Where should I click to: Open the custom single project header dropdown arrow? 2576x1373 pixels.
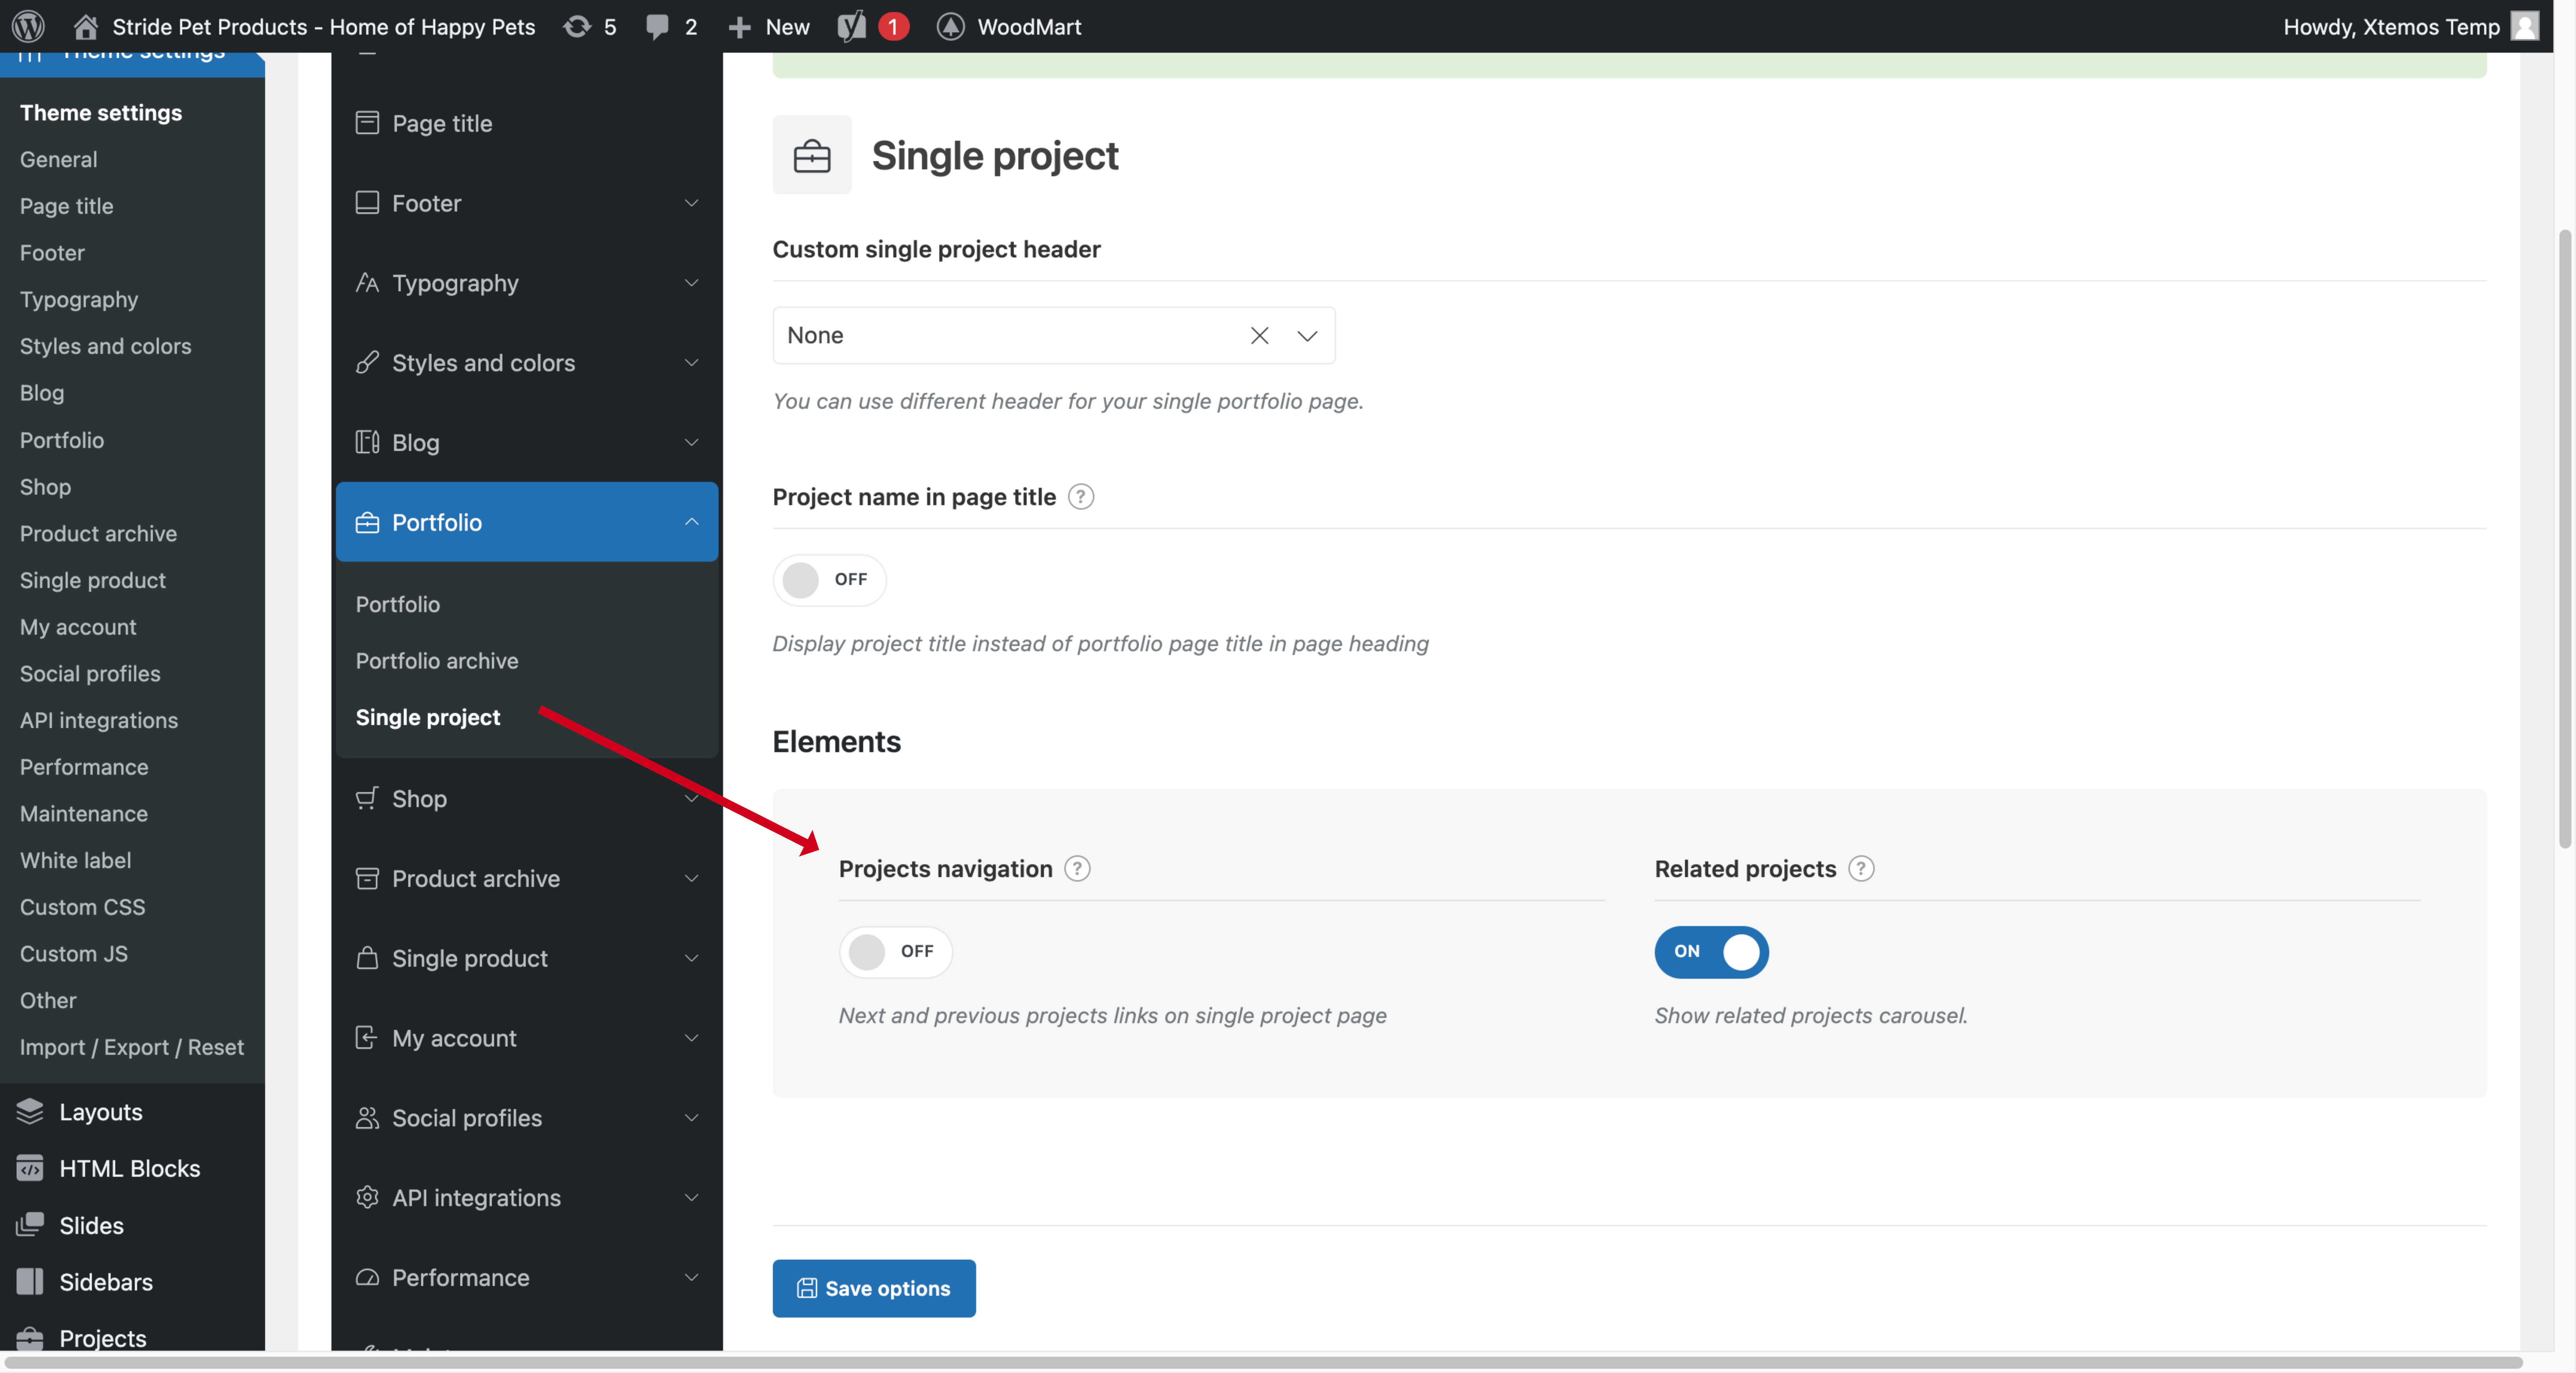(x=1307, y=336)
